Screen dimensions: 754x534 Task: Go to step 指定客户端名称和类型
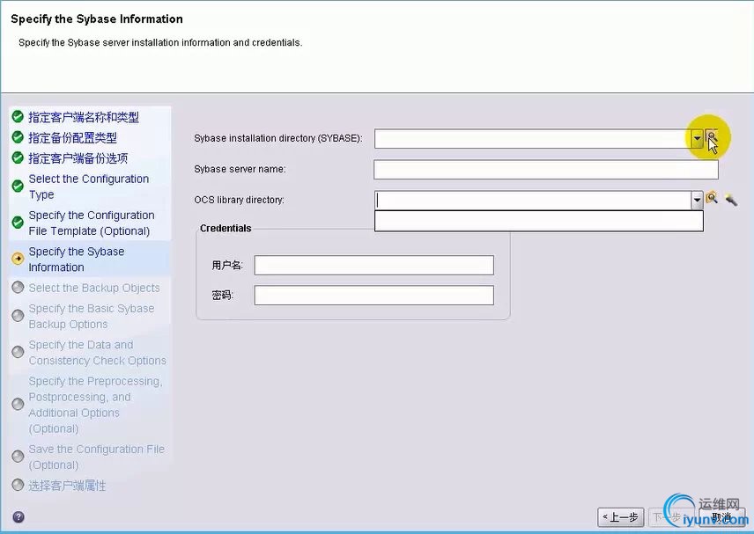84,117
